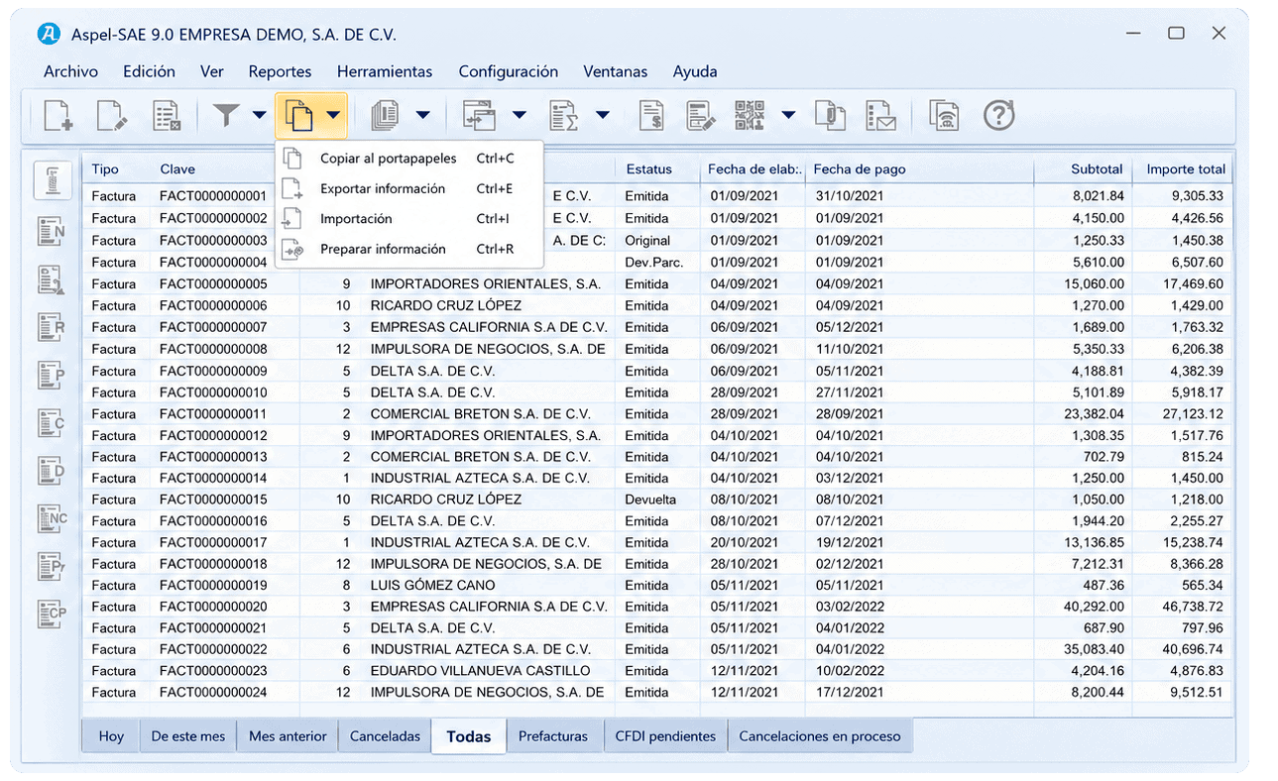Click the document with envelope email icon
Screen dimensions: 1278x781
[x=880, y=115]
